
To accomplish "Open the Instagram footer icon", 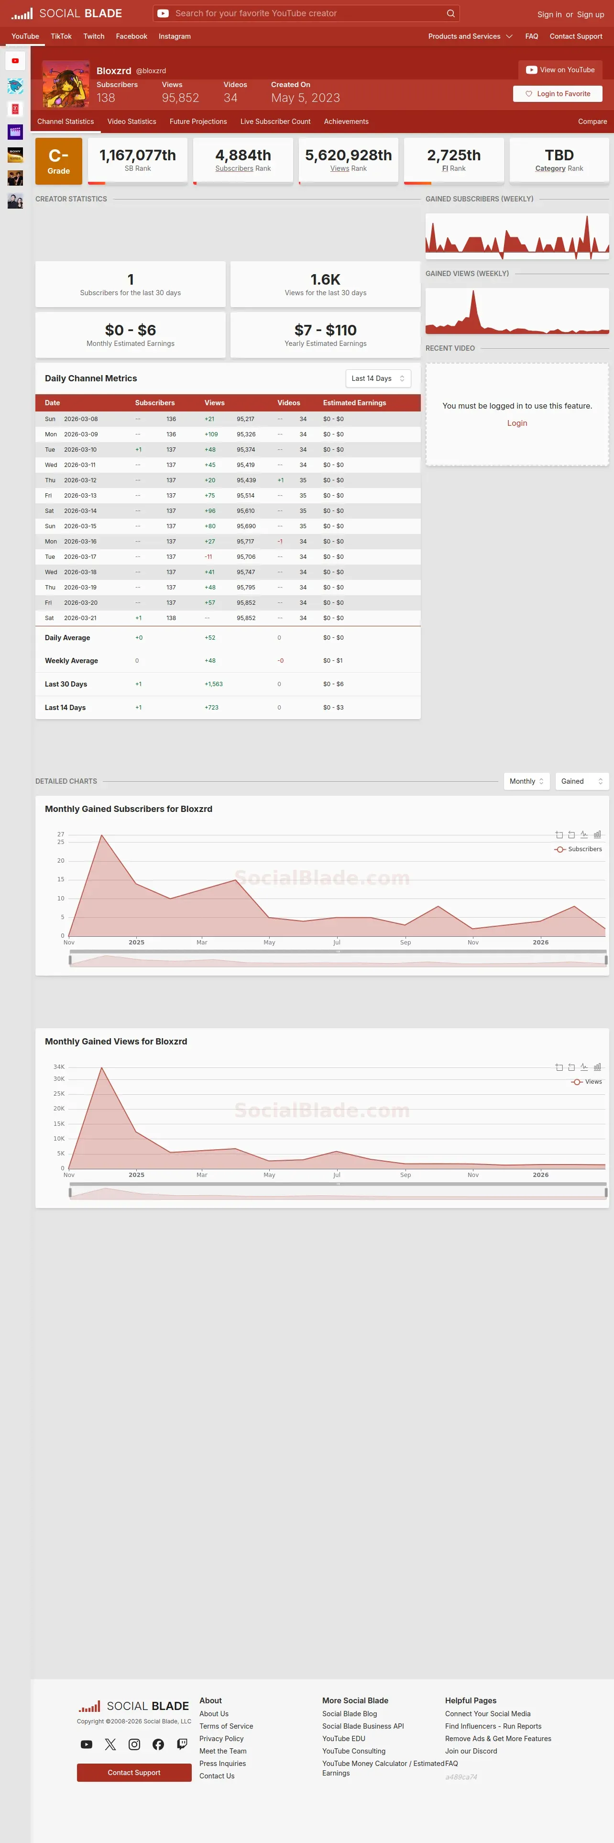I will (x=134, y=1744).
